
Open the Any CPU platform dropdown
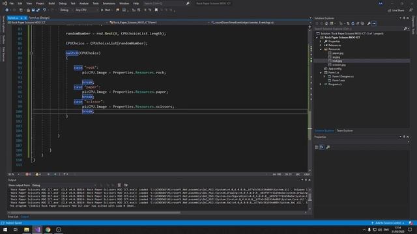[x=87, y=10]
